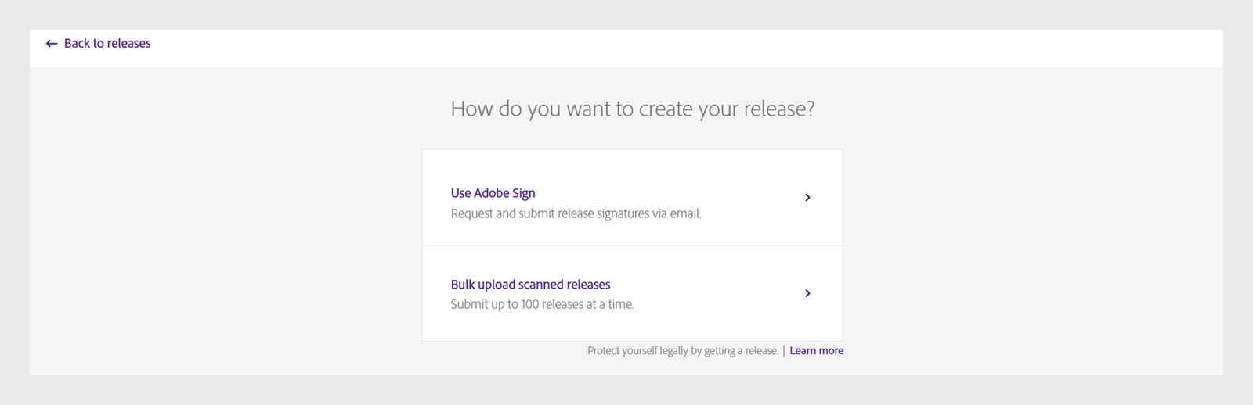Click the left arrow icon beside Back to releases

coord(52,44)
